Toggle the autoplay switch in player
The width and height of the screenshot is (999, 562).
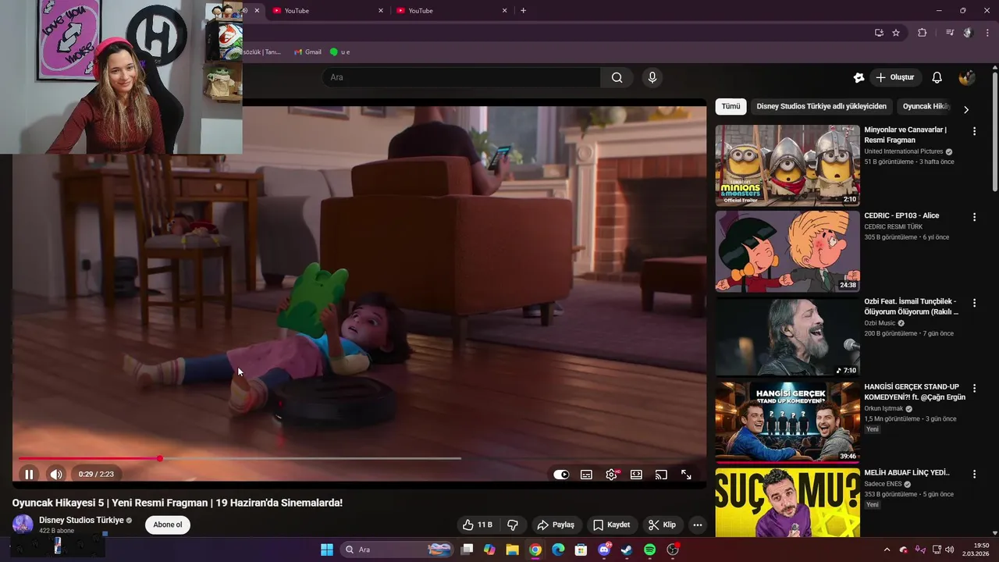(561, 474)
